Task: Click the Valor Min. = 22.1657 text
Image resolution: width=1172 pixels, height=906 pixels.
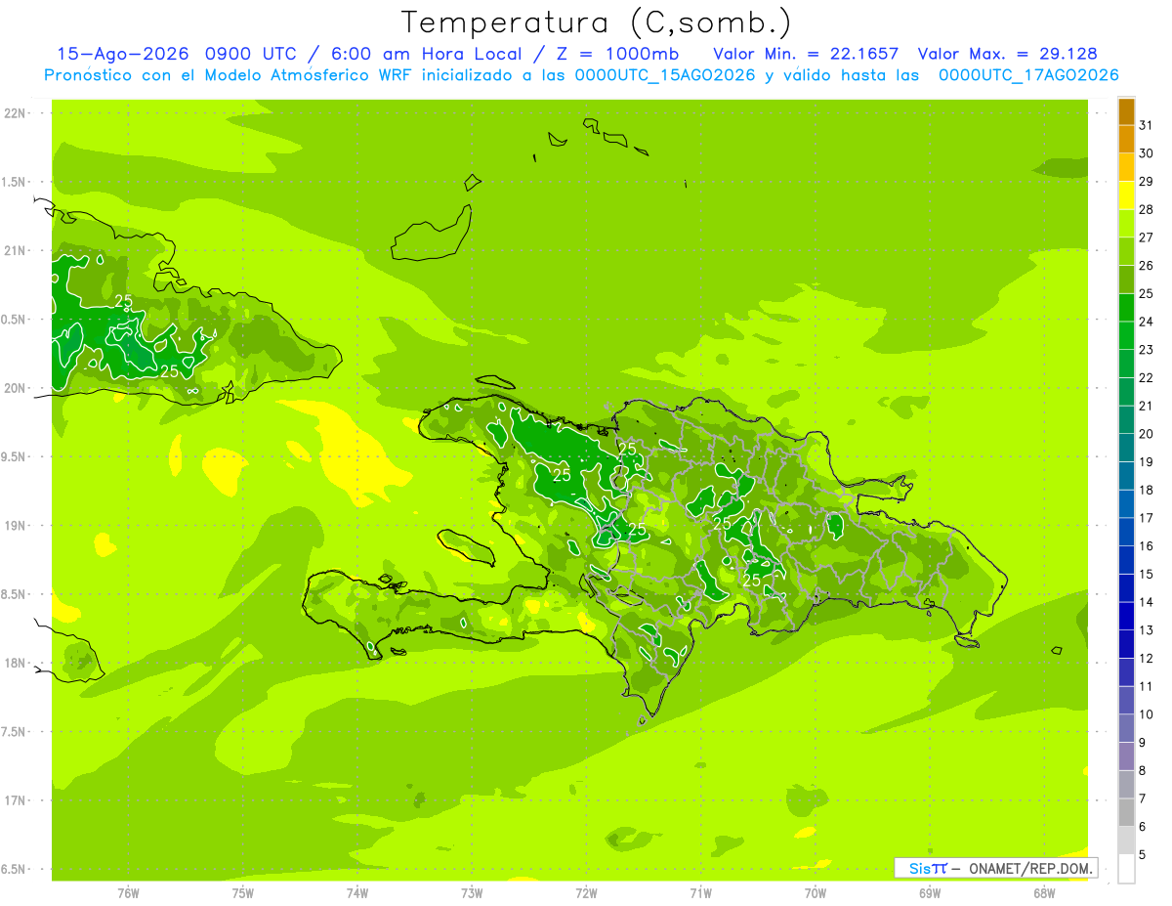Action: pos(806,54)
